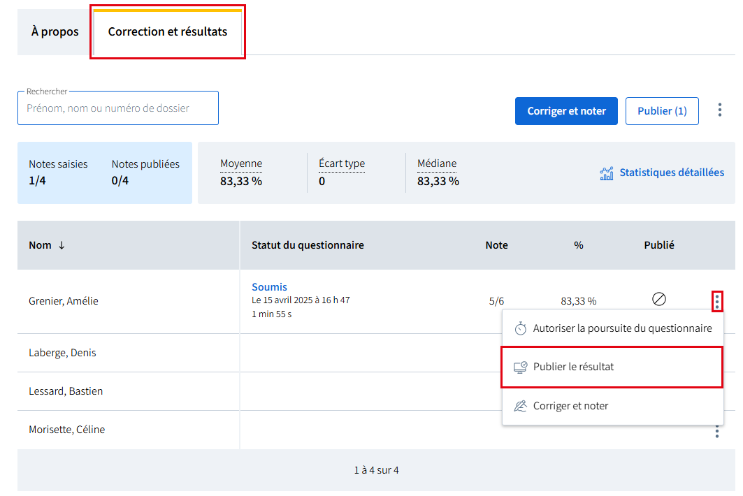Click the unpublished icon in Grenier's row

pyautogui.click(x=658, y=299)
